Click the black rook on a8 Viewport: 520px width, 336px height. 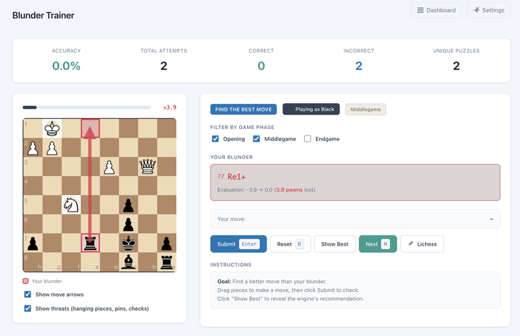[x=166, y=262]
